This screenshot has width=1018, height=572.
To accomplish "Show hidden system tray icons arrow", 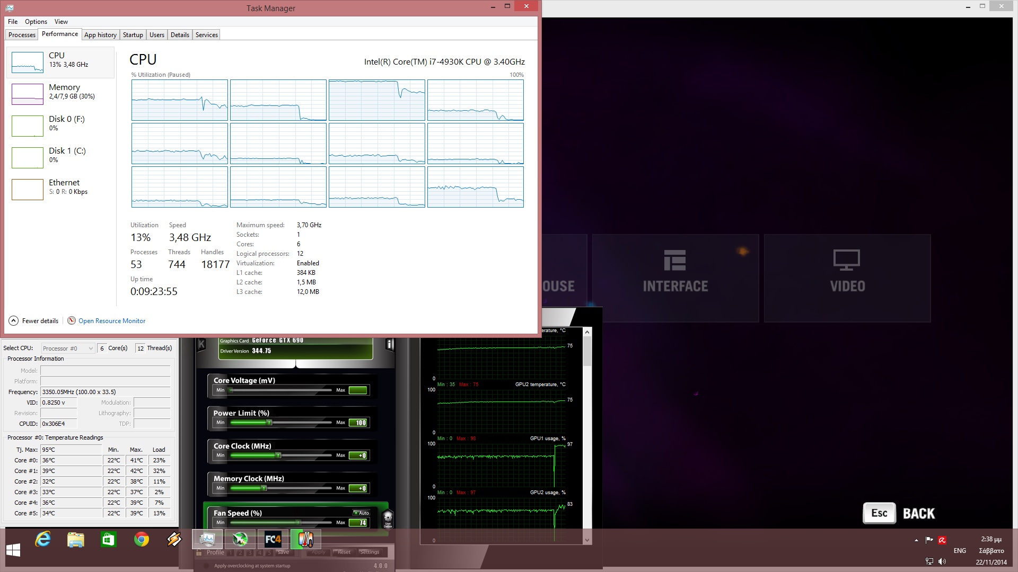I will [x=916, y=540].
